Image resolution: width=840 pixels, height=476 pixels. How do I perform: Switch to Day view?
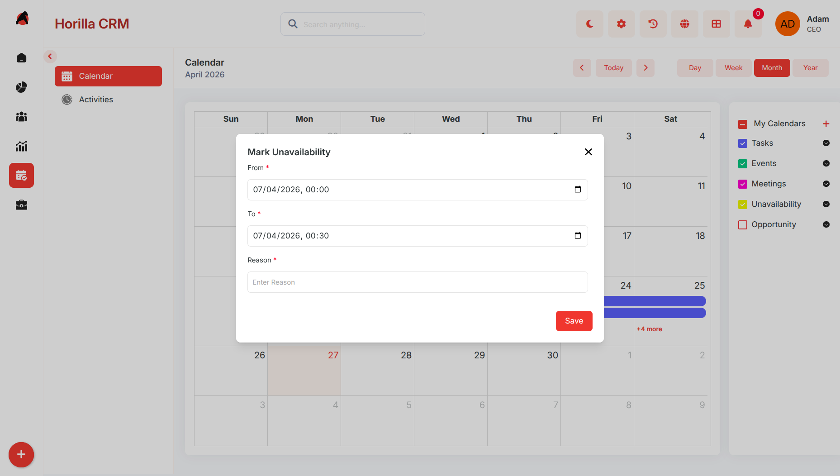pos(695,68)
